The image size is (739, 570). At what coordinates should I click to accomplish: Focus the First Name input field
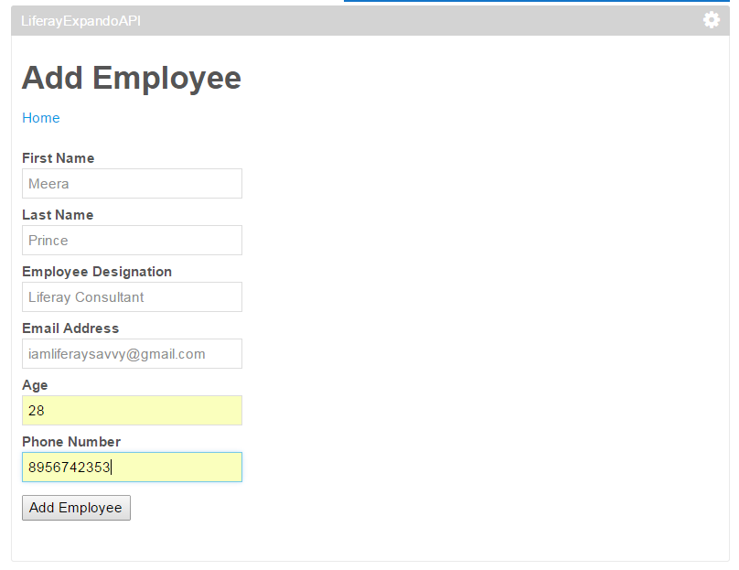click(132, 184)
